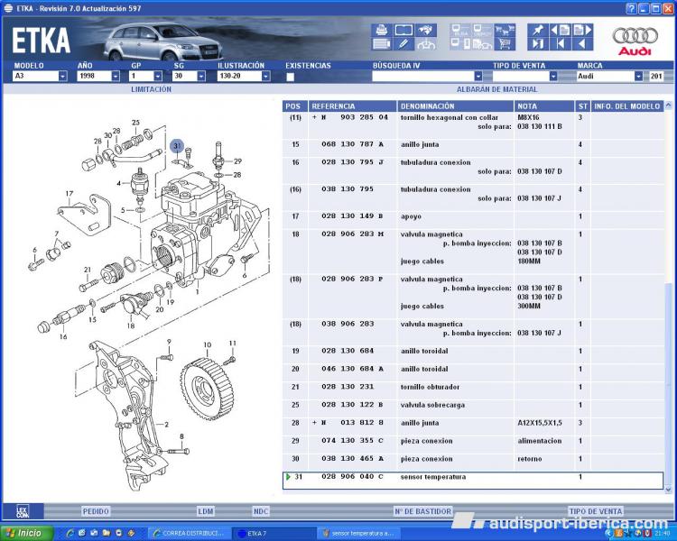The width and height of the screenshot is (677, 541).
Task: Click the multiple shopping carts icon
Action: click(x=505, y=30)
